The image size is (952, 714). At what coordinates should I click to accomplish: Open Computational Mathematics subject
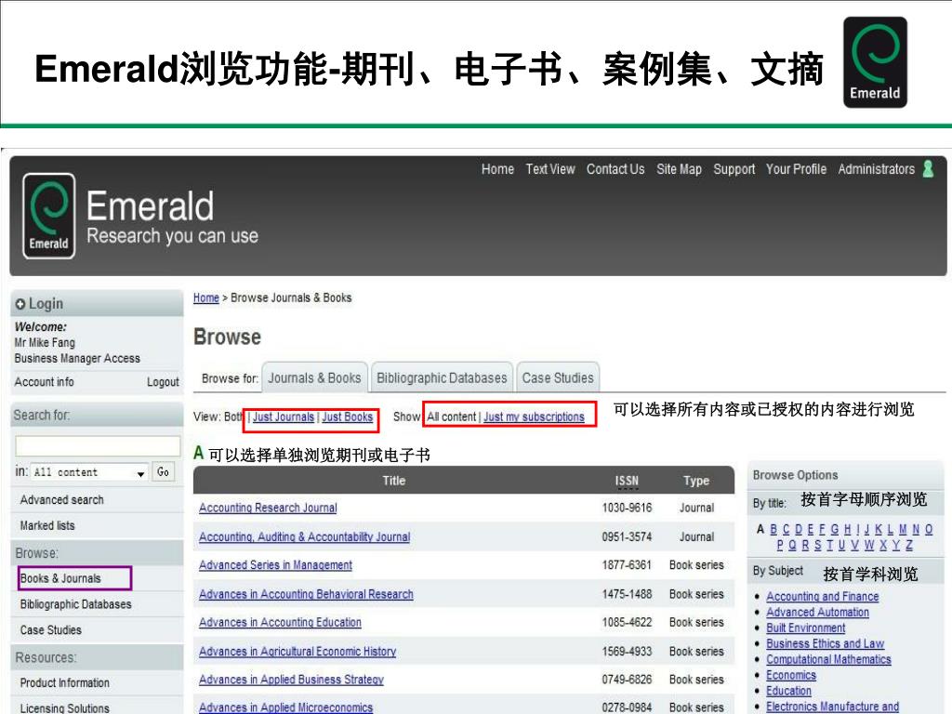click(828, 660)
